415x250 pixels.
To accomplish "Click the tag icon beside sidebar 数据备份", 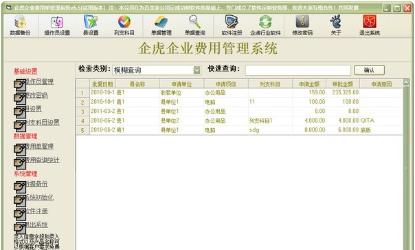I will pyautogui.click(x=20, y=187).
